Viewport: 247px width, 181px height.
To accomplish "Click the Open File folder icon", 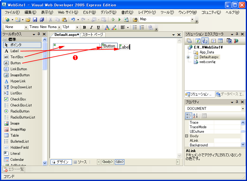I will (28, 20).
